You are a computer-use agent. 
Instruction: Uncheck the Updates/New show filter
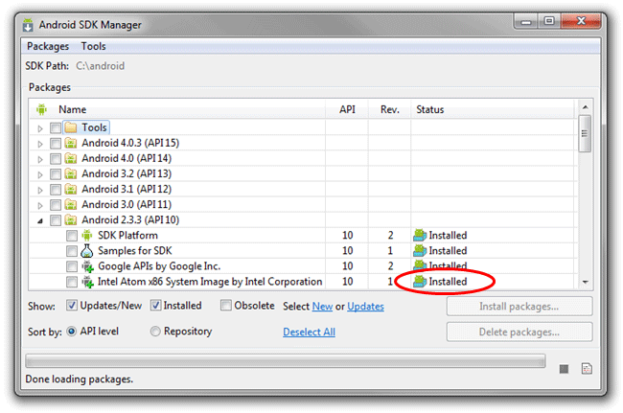coord(72,306)
